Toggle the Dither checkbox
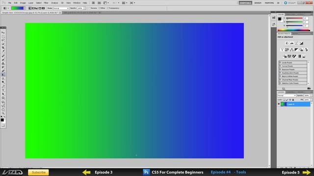The image size is (314, 176). [100, 8]
